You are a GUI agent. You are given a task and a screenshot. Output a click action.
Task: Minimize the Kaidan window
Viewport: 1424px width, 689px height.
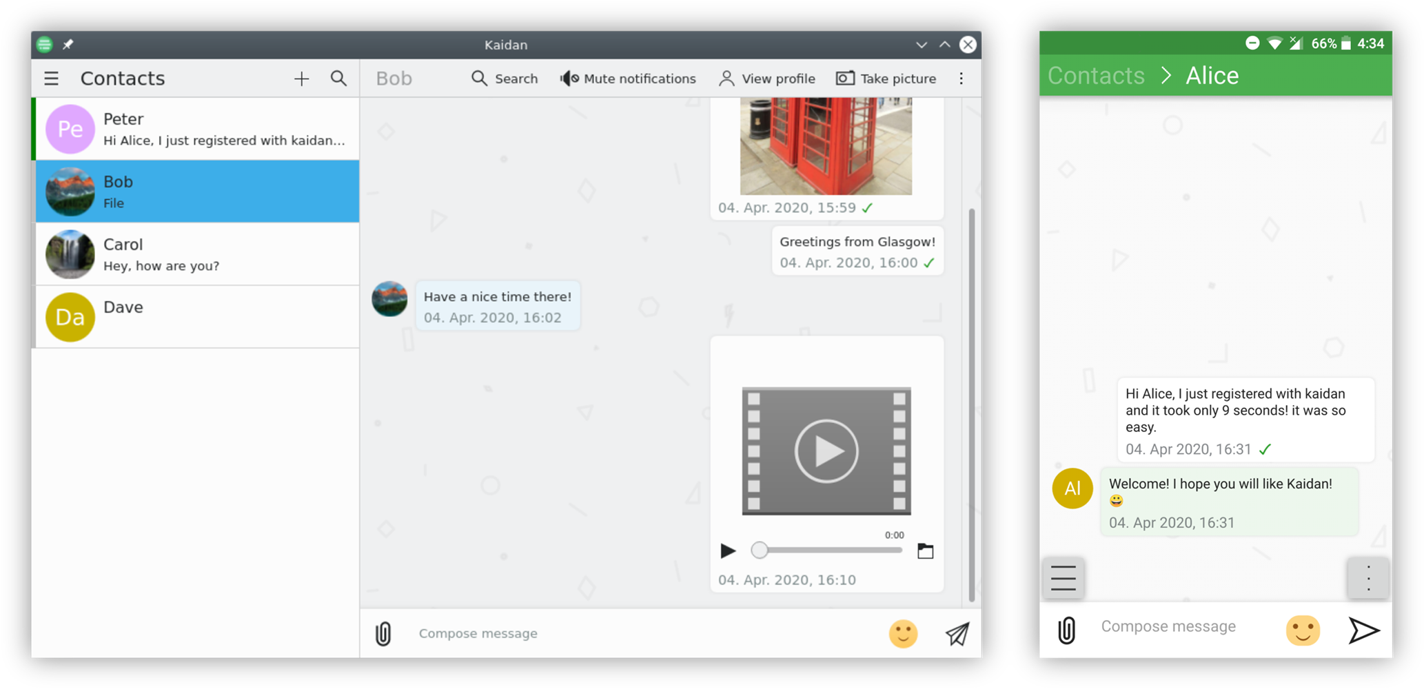[922, 45]
